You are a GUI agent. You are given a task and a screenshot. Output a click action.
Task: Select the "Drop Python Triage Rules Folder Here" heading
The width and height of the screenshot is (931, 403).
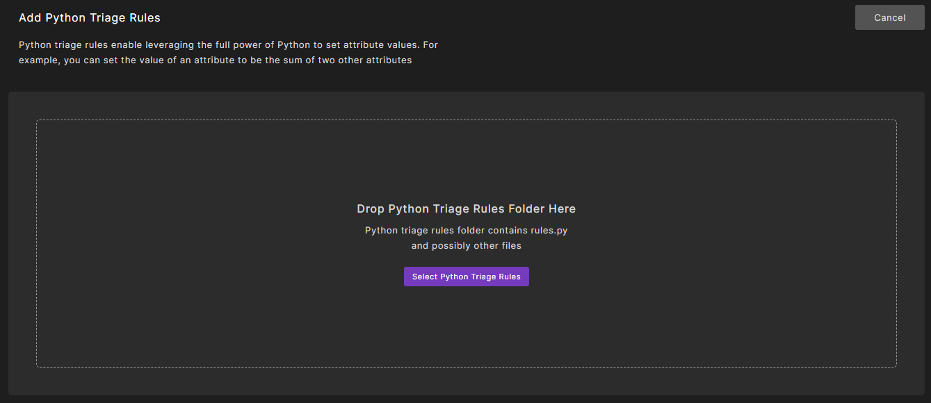466,208
